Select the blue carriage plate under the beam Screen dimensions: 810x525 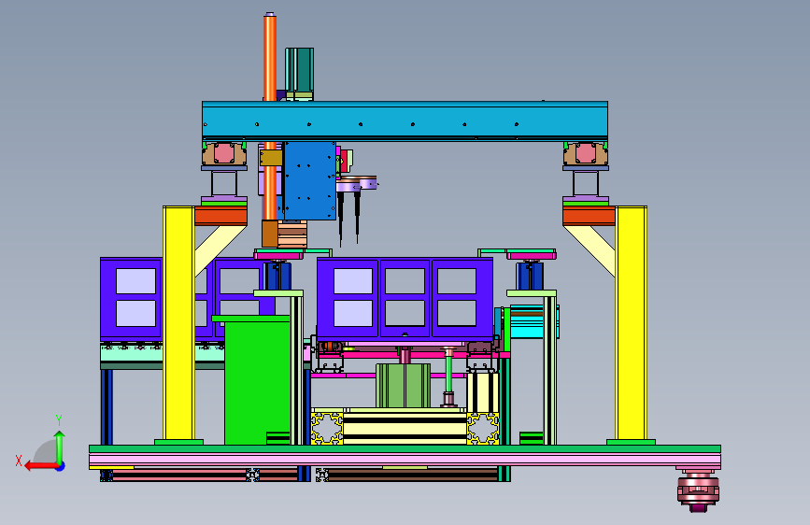[309, 181]
